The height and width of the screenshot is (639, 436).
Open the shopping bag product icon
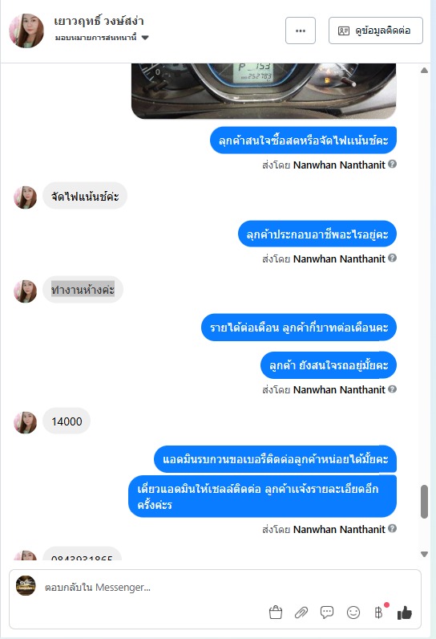[x=276, y=612]
